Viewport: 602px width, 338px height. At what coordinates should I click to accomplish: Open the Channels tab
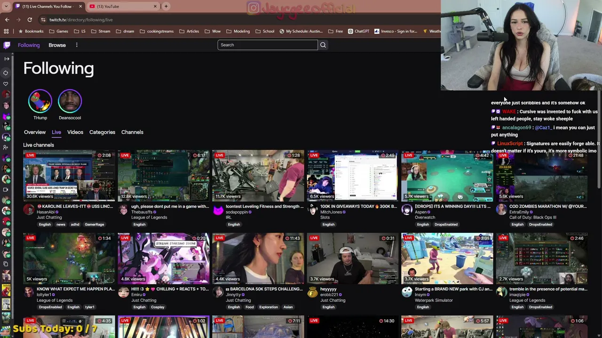click(x=132, y=132)
